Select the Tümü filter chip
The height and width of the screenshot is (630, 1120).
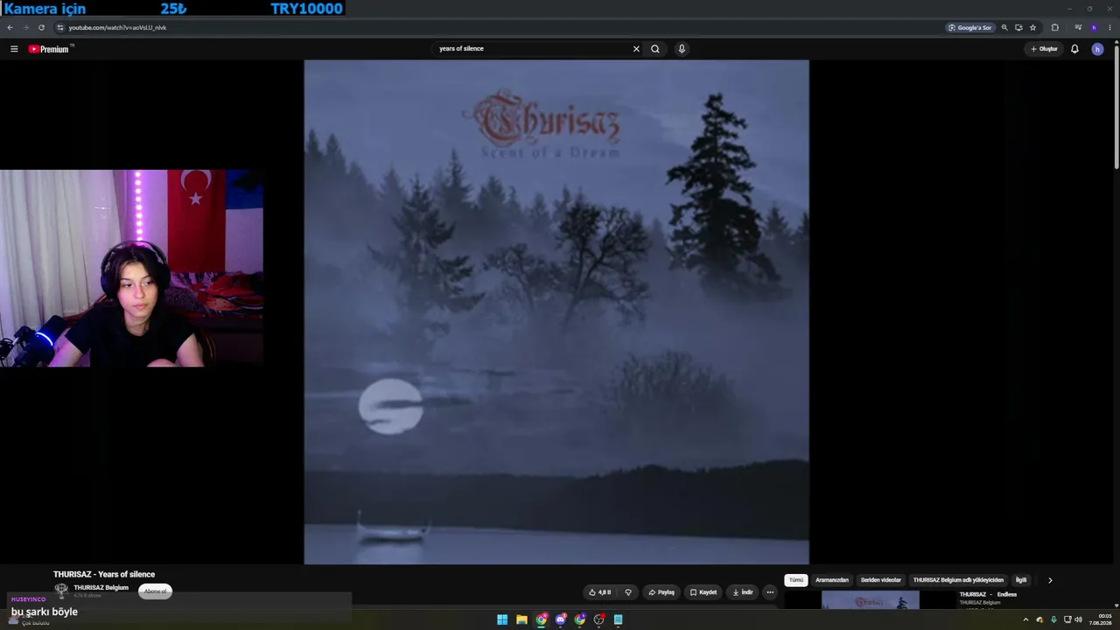point(796,580)
